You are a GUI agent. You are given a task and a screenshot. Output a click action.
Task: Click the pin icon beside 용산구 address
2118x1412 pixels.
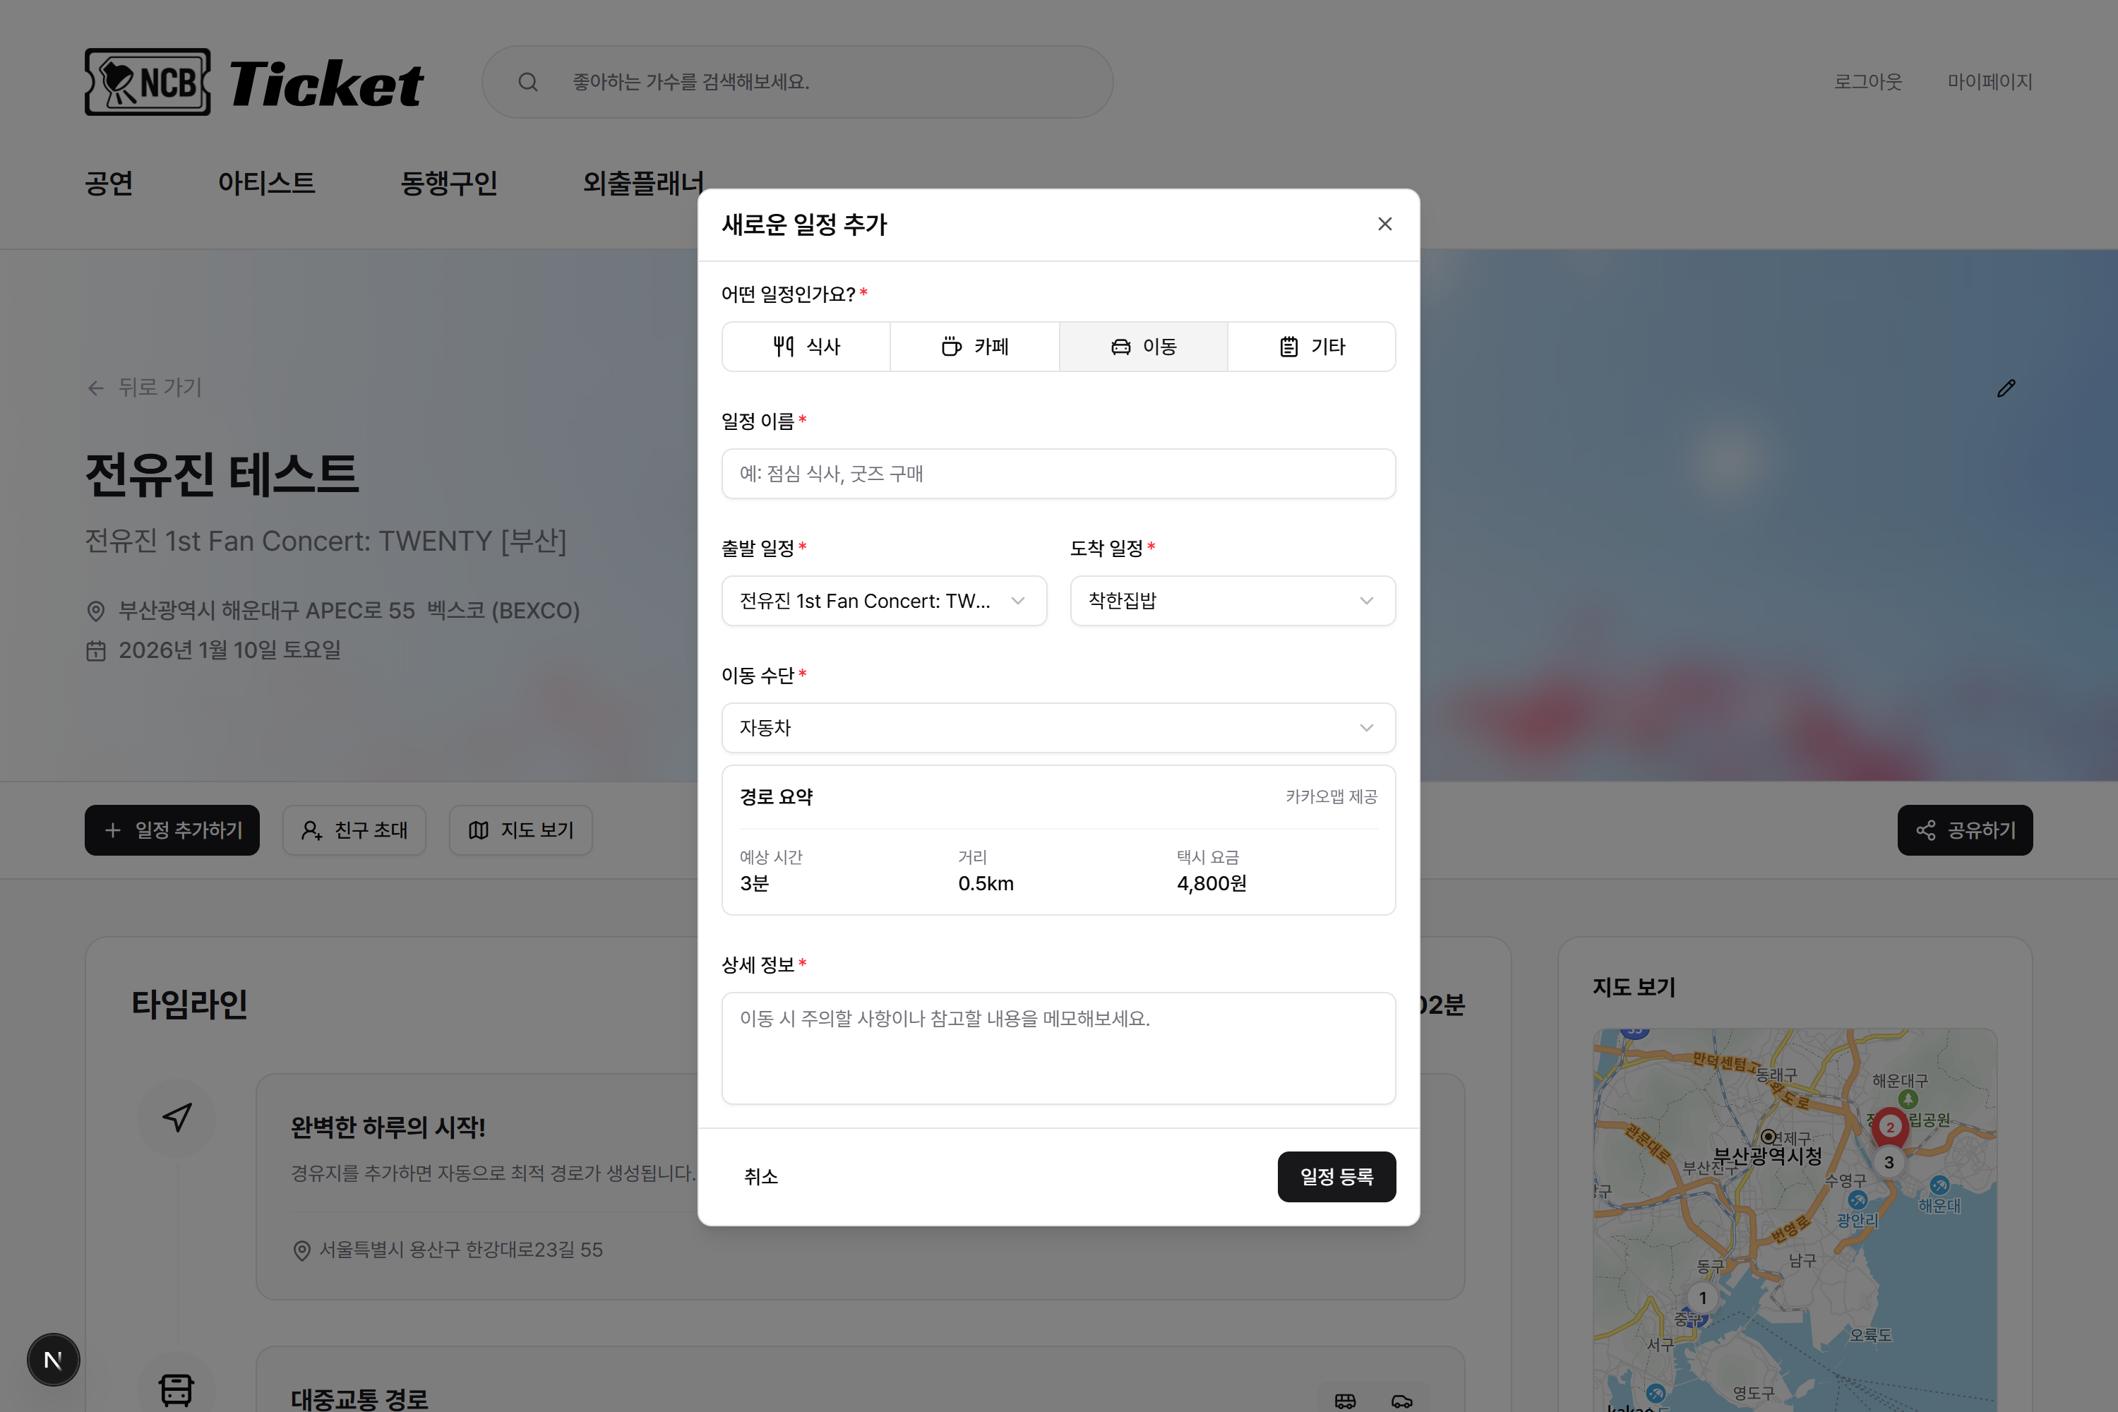coord(301,1251)
